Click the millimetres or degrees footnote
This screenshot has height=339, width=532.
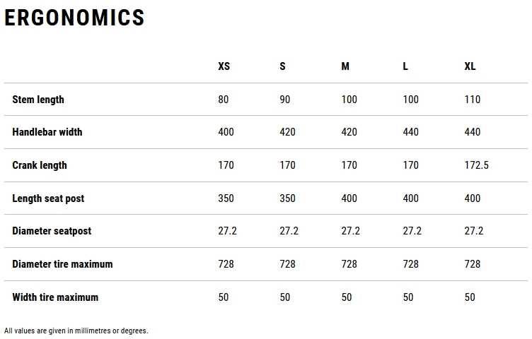click(76, 331)
